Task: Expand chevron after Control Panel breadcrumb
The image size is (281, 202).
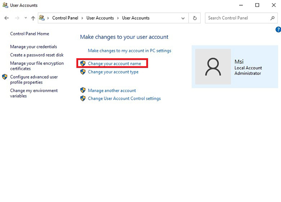Action: tap(82, 18)
